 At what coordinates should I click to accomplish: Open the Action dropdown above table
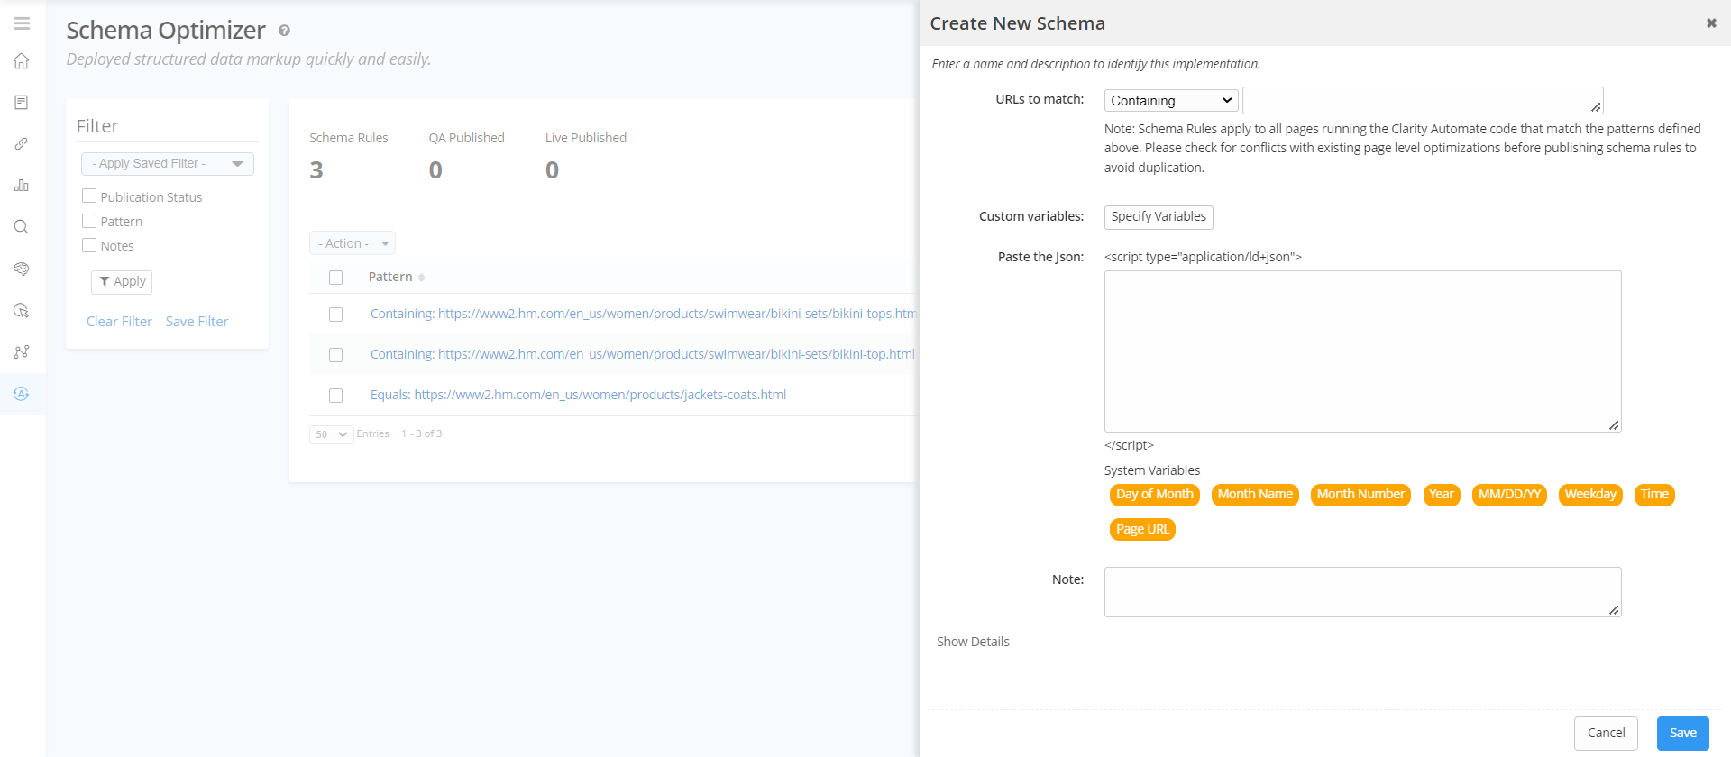[x=353, y=243]
